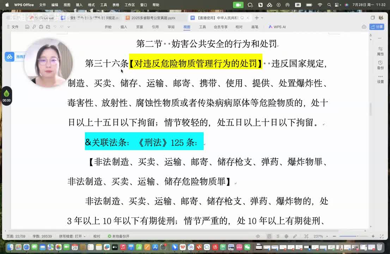Click the 拖拽 cloud floating button
Screen dimensions: 390x254
[14, 57]
